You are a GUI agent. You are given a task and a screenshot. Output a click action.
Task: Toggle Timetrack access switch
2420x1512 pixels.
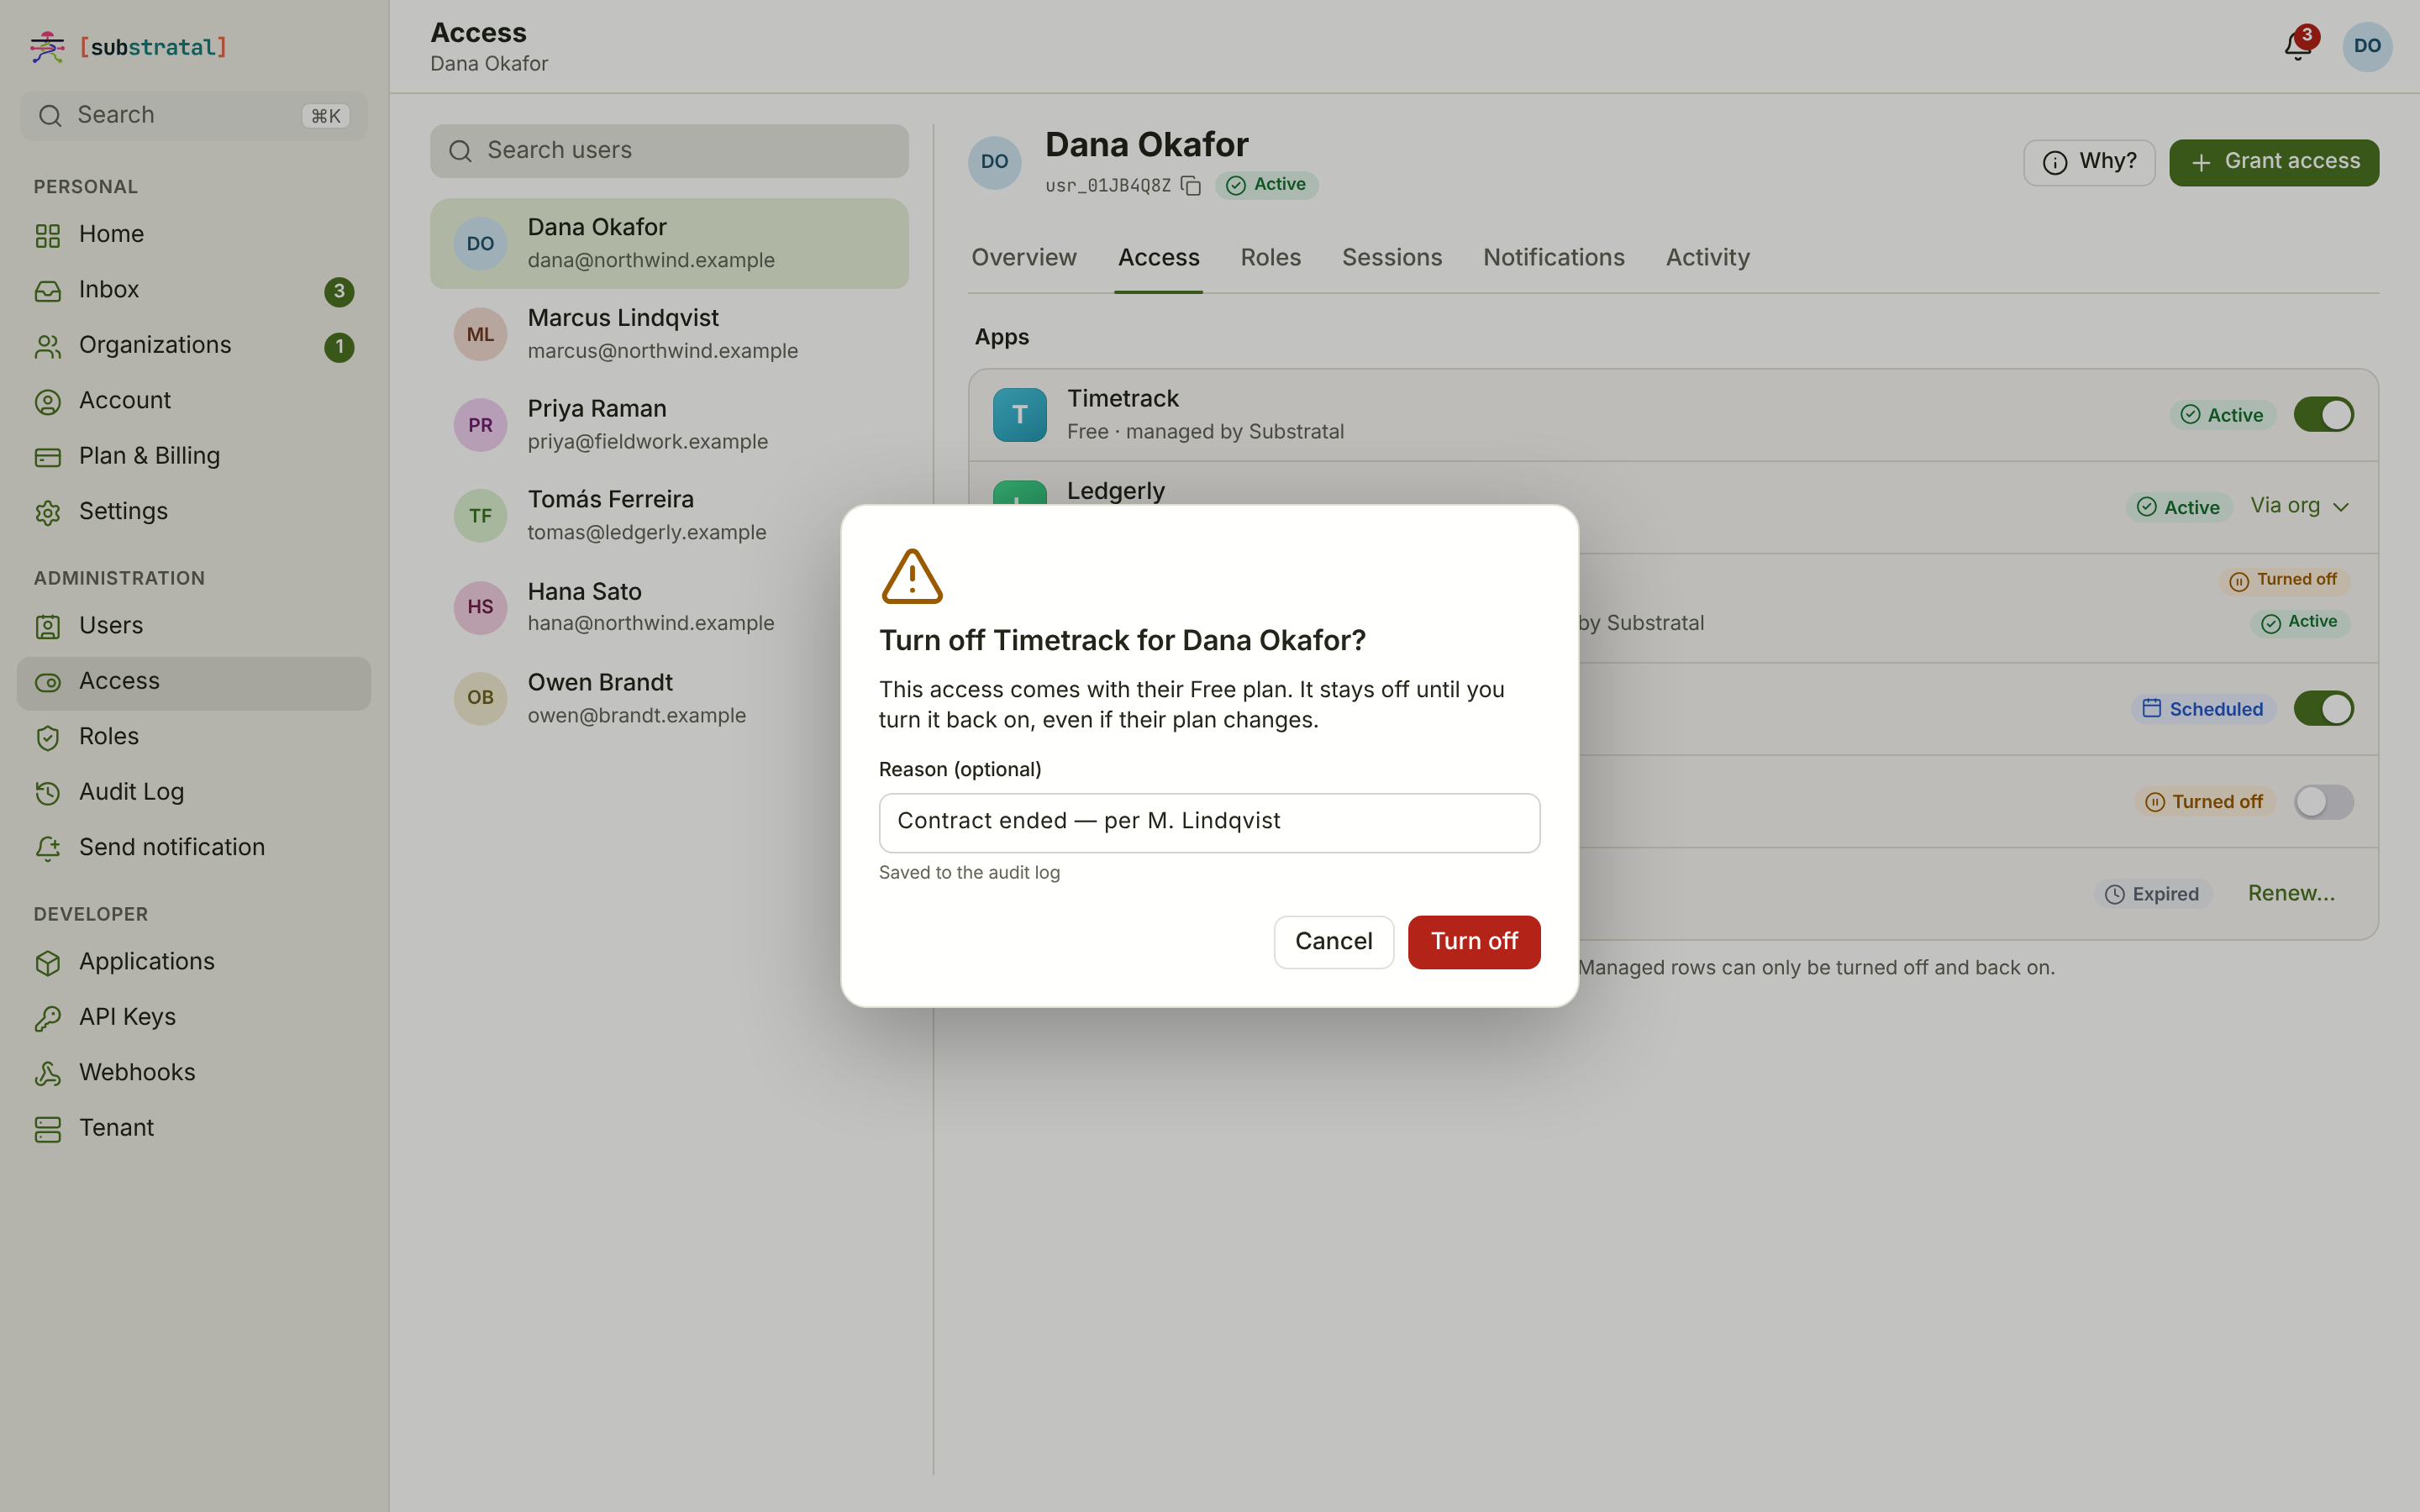[x=2323, y=415]
